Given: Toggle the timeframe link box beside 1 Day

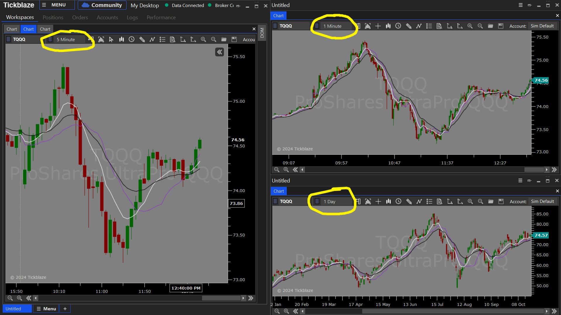Looking at the screenshot, I should 317,201.
